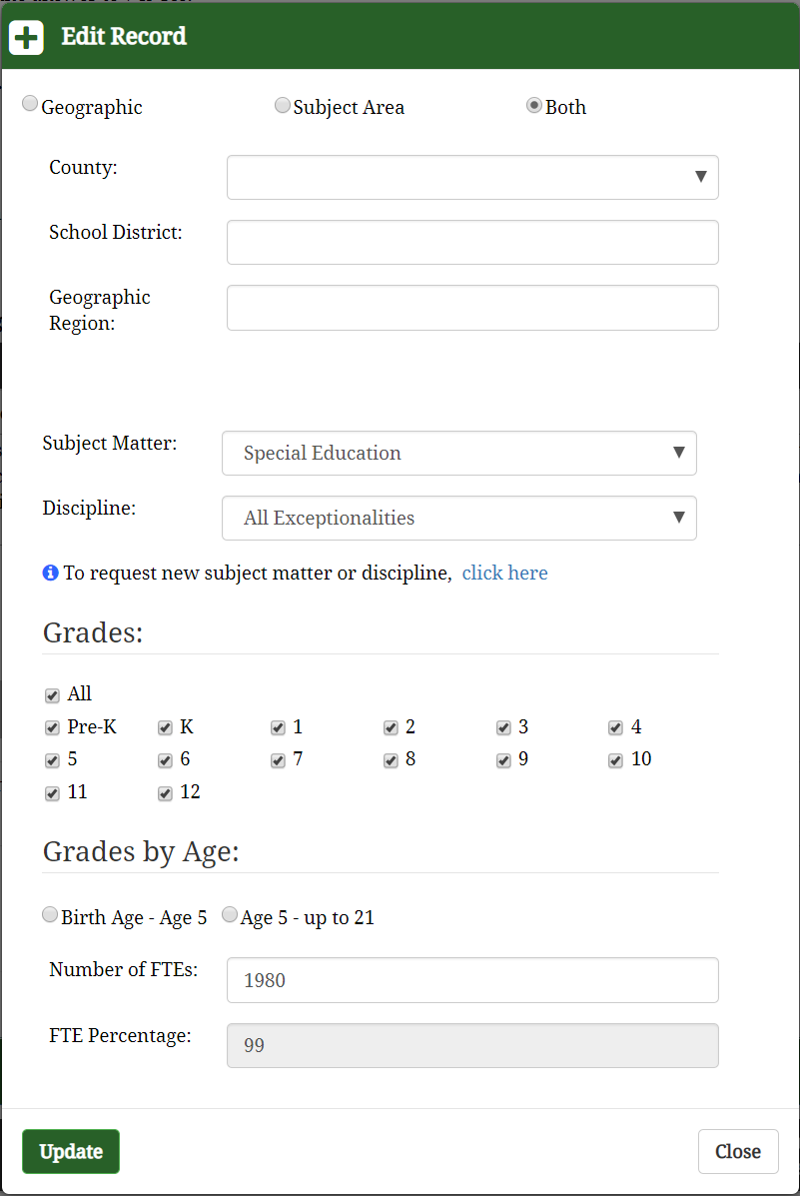800x1196 pixels.
Task: Follow the 'click here' link
Action: [x=504, y=573]
